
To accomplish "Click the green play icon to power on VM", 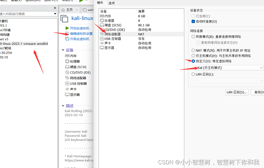I will coord(67,28).
